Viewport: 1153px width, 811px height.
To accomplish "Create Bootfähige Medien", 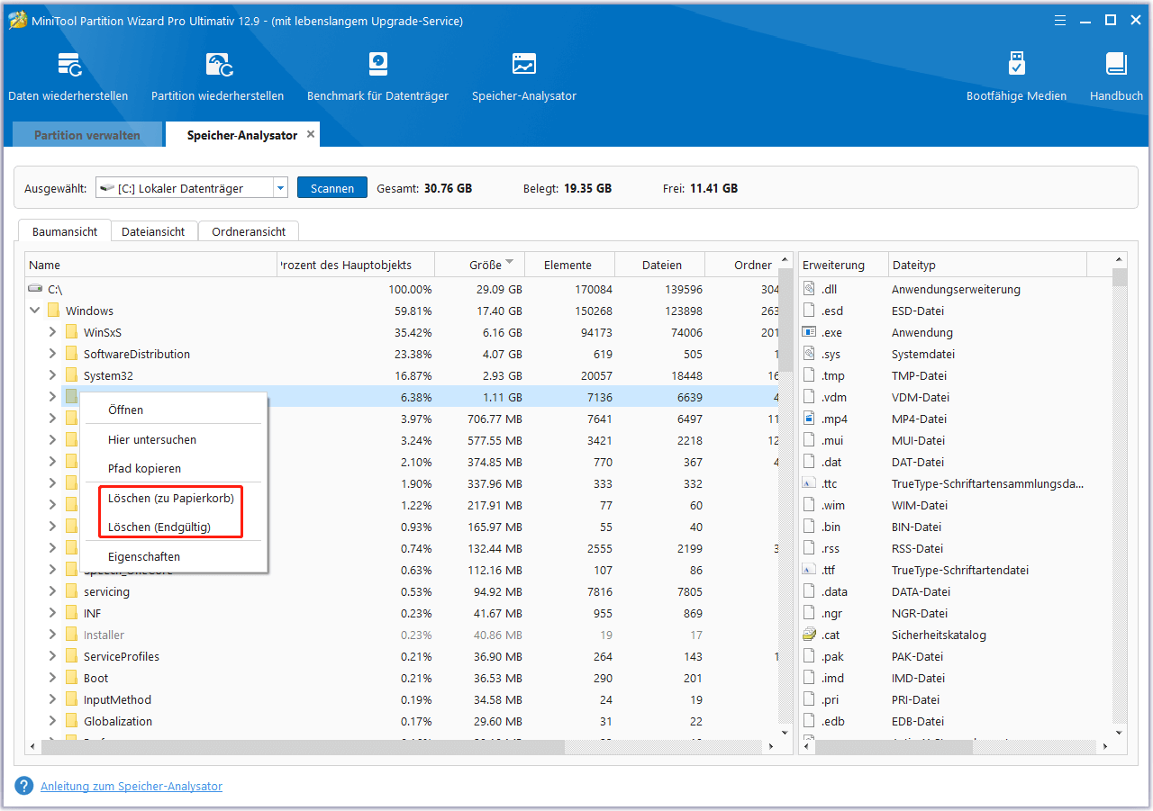I will [1016, 77].
